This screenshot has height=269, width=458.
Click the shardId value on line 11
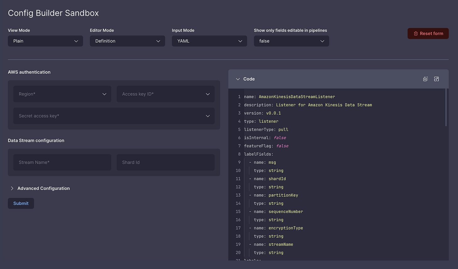pyautogui.click(x=277, y=179)
